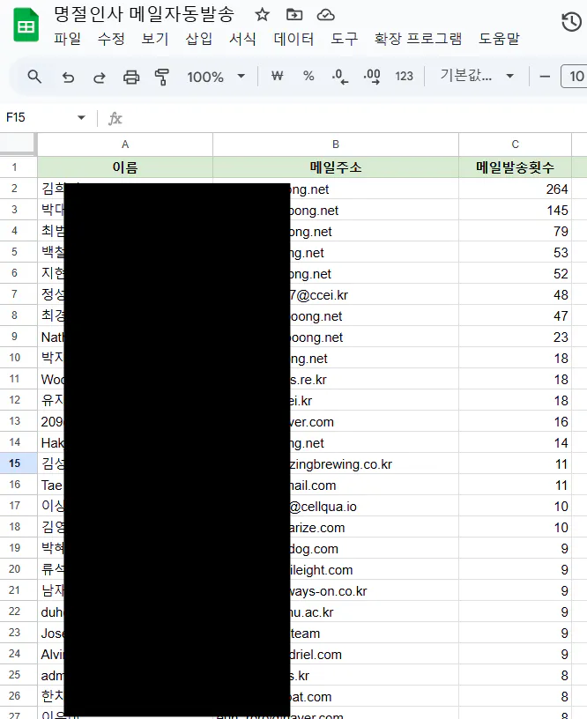Click the cell with value 47
The image size is (587, 719).
[515, 315]
